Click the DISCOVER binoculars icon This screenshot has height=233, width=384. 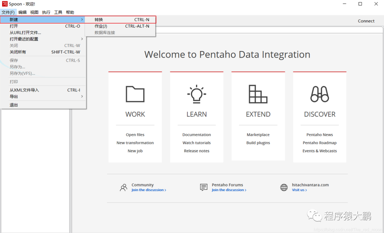pos(320,94)
